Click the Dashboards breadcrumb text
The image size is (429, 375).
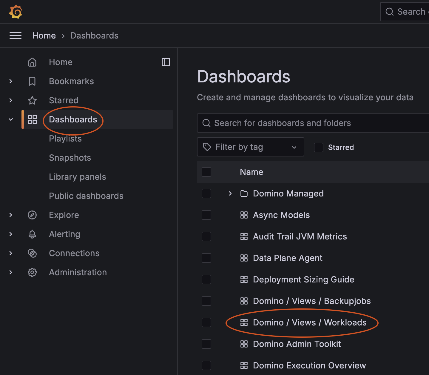[95, 36]
